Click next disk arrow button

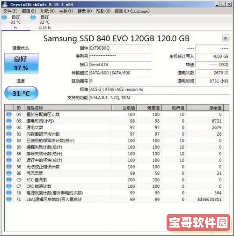pyautogui.click(x=226, y=38)
